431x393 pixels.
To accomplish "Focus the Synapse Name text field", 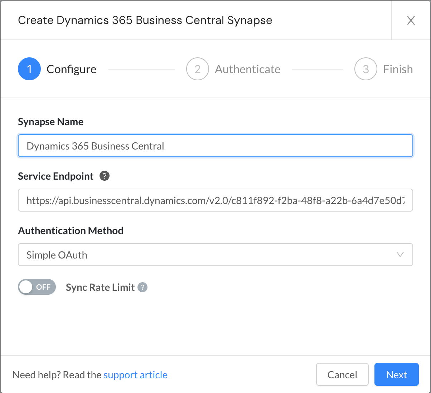I will pos(215,146).
